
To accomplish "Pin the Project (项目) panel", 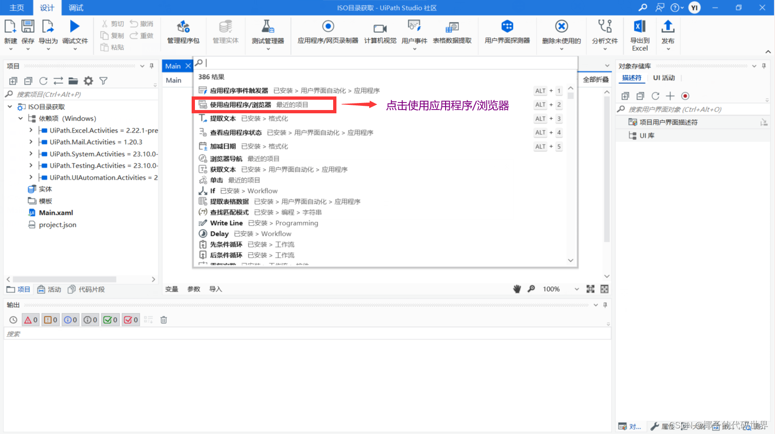I will click(151, 66).
